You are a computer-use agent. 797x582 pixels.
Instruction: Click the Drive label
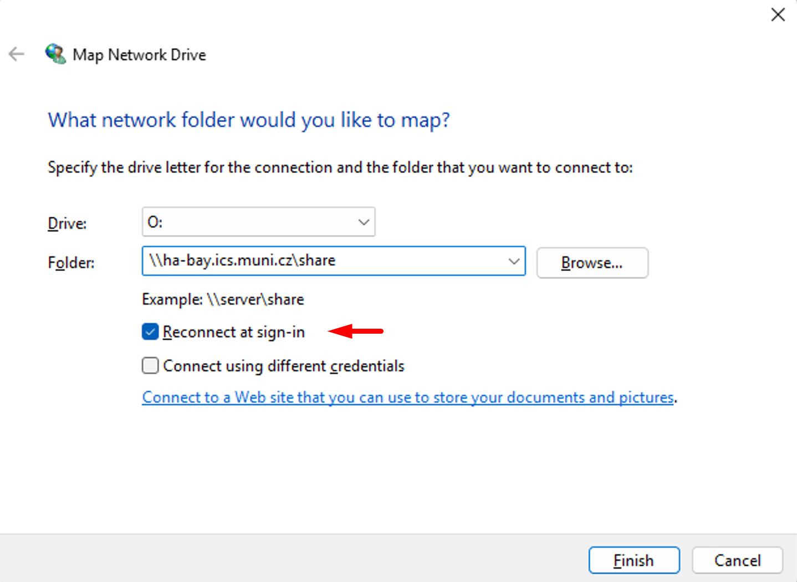tap(67, 223)
